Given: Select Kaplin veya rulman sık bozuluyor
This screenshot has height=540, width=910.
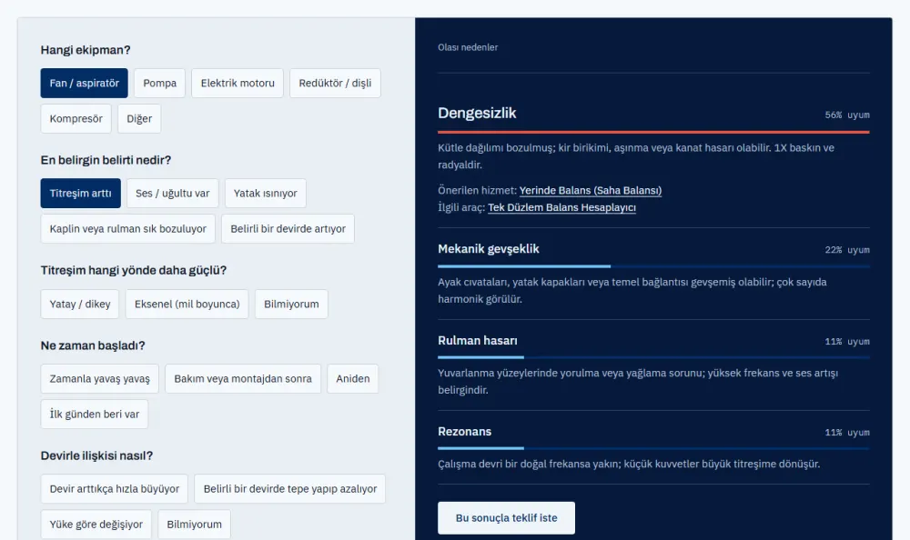Looking at the screenshot, I should pyautogui.click(x=127, y=228).
